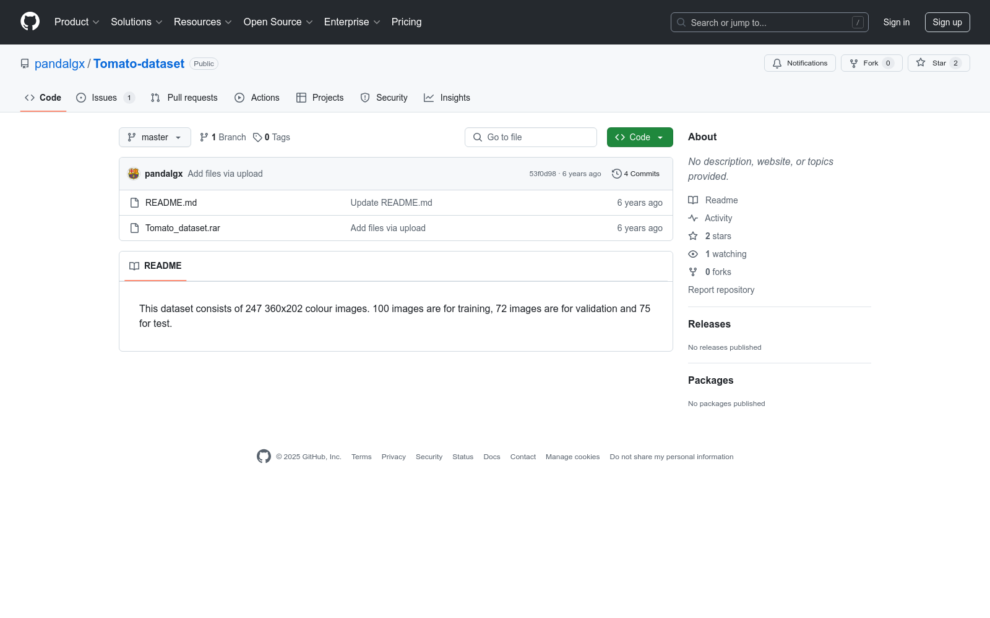Switch to the Issues tab
Screen dimensions: 990x618
(x=105, y=98)
